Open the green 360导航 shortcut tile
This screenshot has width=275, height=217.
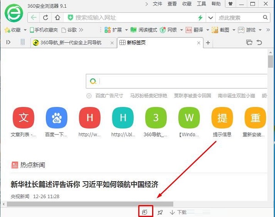[x=156, y=118]
